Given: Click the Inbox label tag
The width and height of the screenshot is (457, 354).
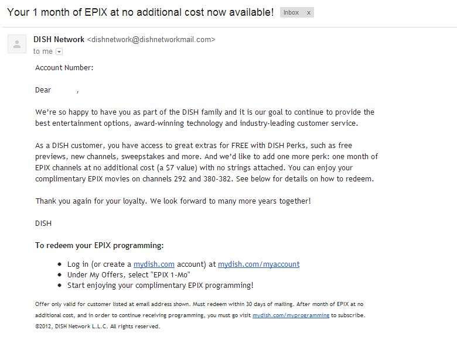Looking at the screenshot, I should 291,12.
